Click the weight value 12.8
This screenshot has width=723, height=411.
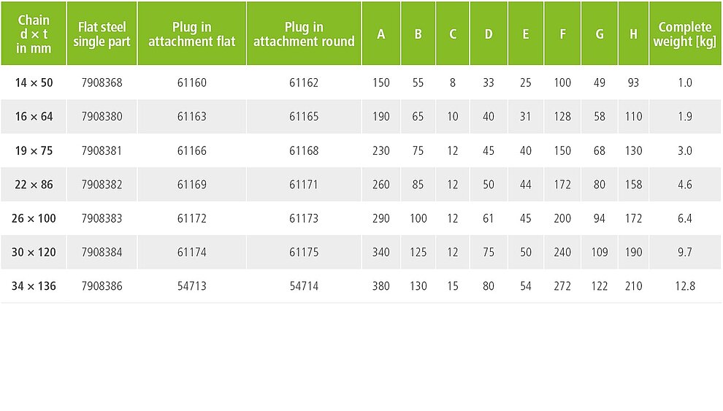(685, 286)
